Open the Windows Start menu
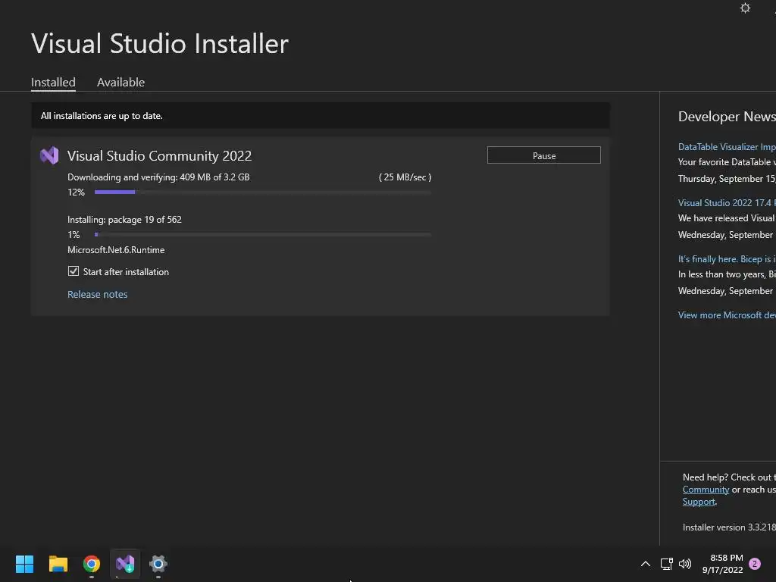The width and height of the screenshot is (776, 582). (24, 564)
